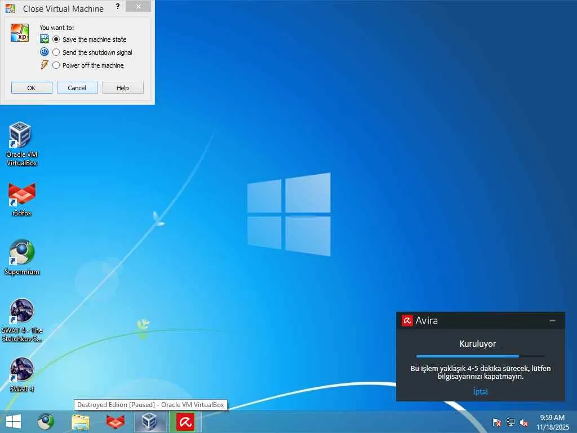
Task: Click the question mark help icon in dialog title
Action: [x=117, y=6]
